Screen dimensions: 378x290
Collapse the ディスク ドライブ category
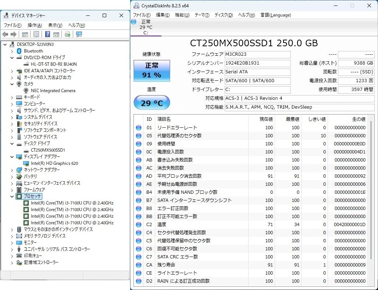(x=12, y=144)
